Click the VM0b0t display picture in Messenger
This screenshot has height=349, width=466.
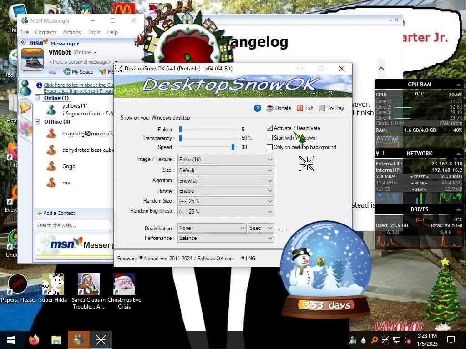(x=32, y=60)
